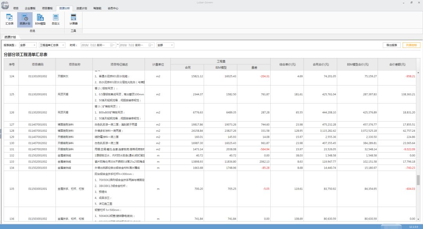Open the rightmost 全部 filter dropdown

pyautogui.click(x=165, y=45)
